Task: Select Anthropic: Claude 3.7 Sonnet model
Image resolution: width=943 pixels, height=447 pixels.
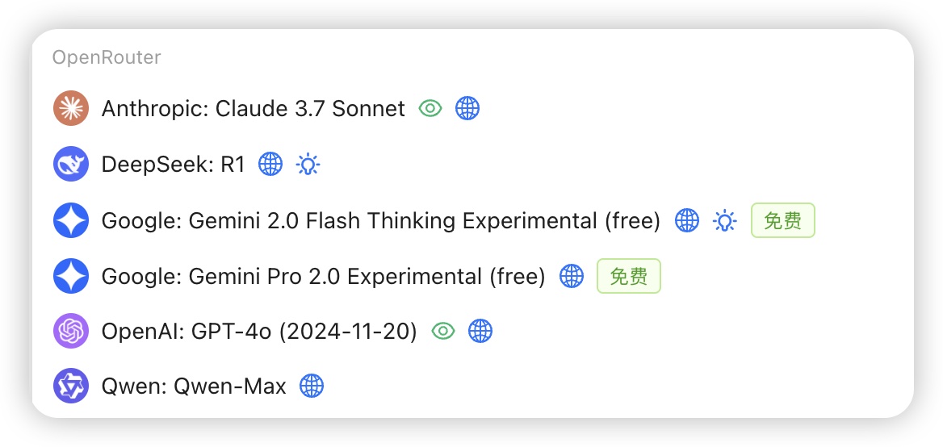Action: click(254, 109)
